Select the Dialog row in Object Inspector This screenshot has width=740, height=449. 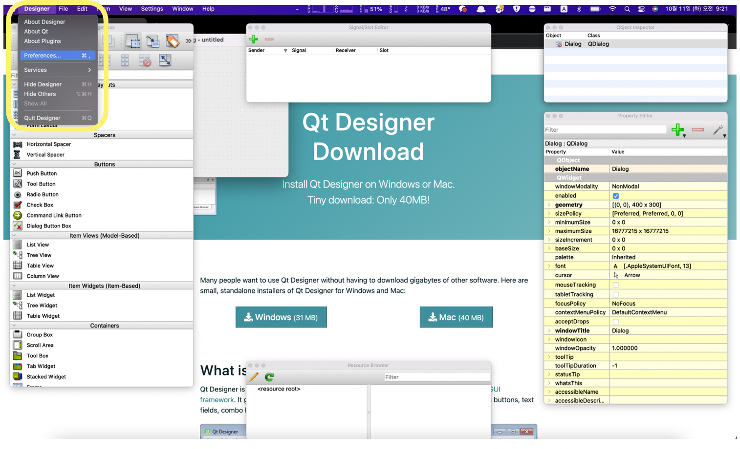coord(635,44)
